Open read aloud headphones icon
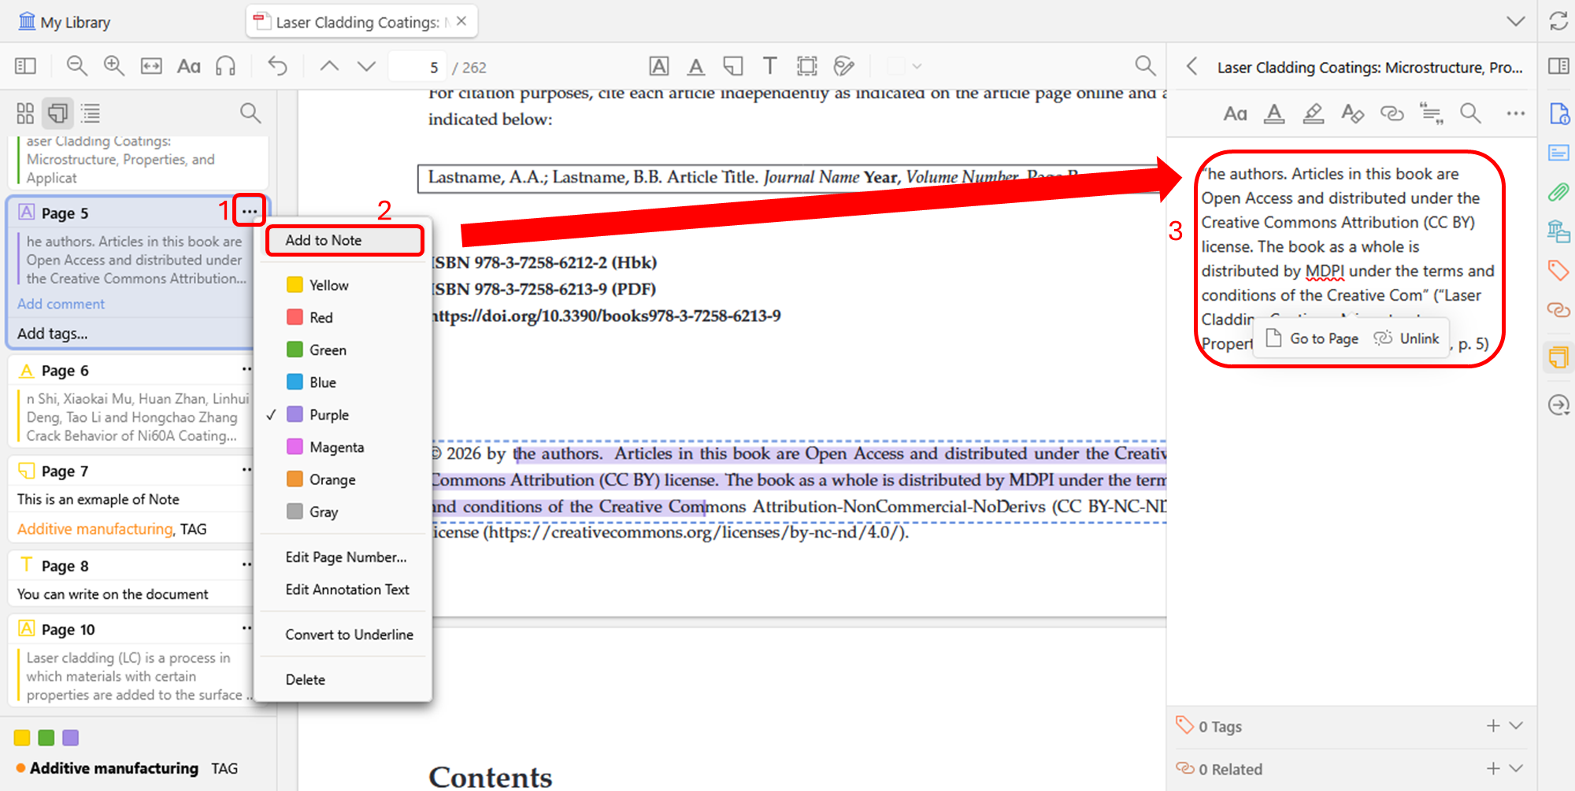 (x=226, y=66)
